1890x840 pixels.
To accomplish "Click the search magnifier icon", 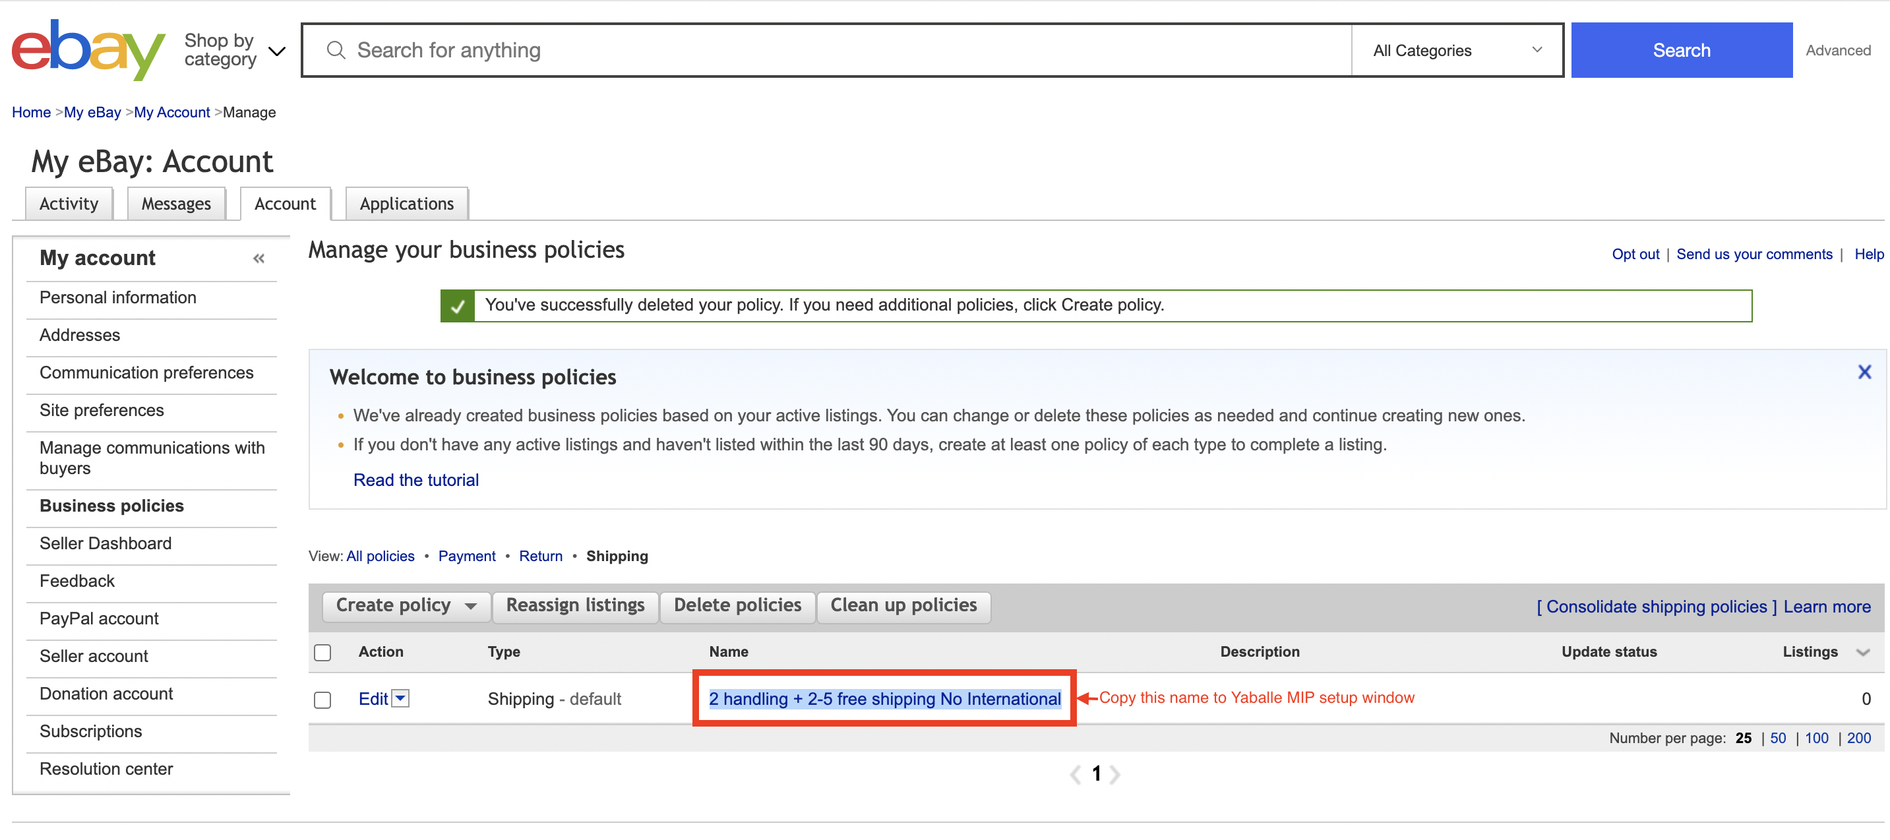I will click(336, 50).
